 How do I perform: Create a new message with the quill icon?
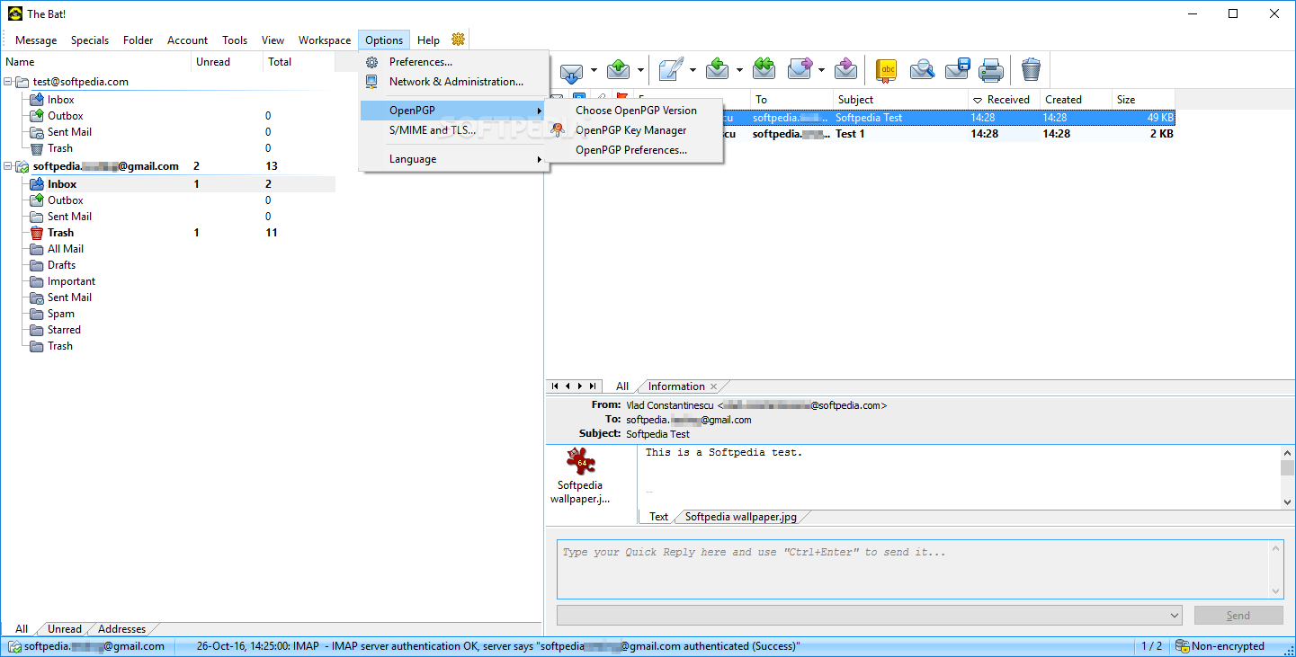[x=671, y=69]
